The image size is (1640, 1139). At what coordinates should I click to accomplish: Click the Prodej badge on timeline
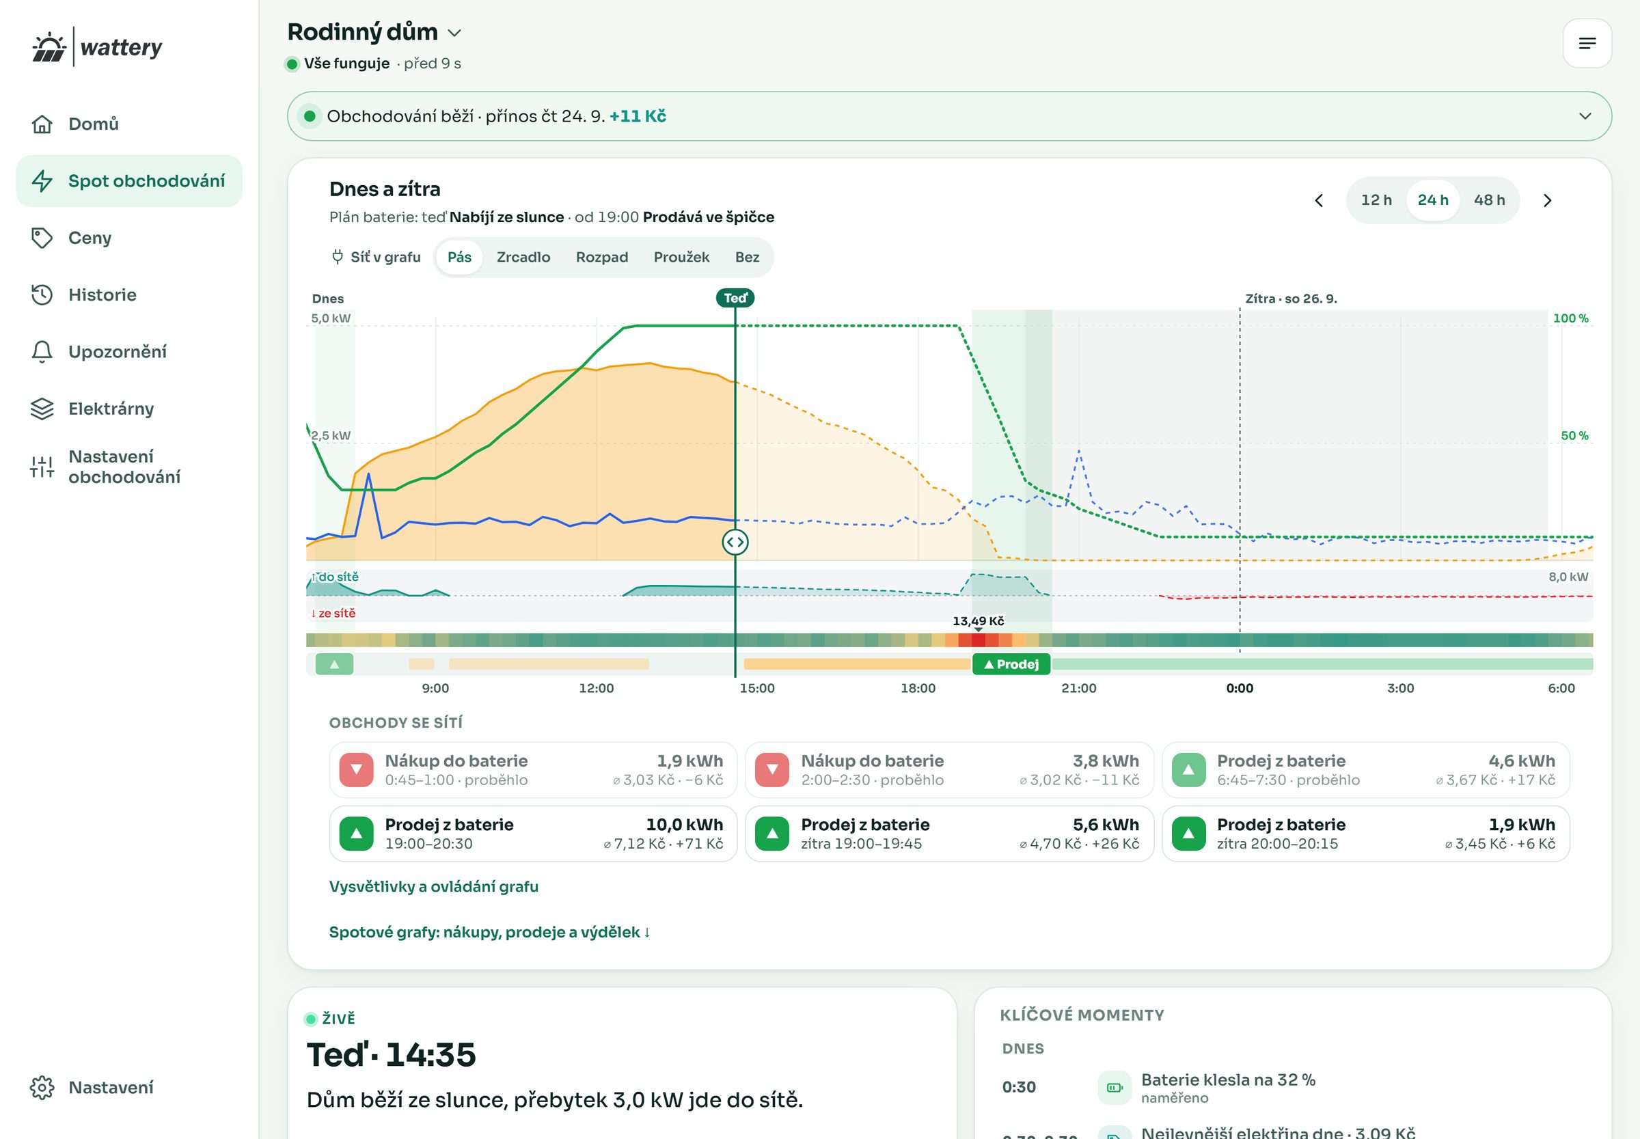coord(1011,664)
